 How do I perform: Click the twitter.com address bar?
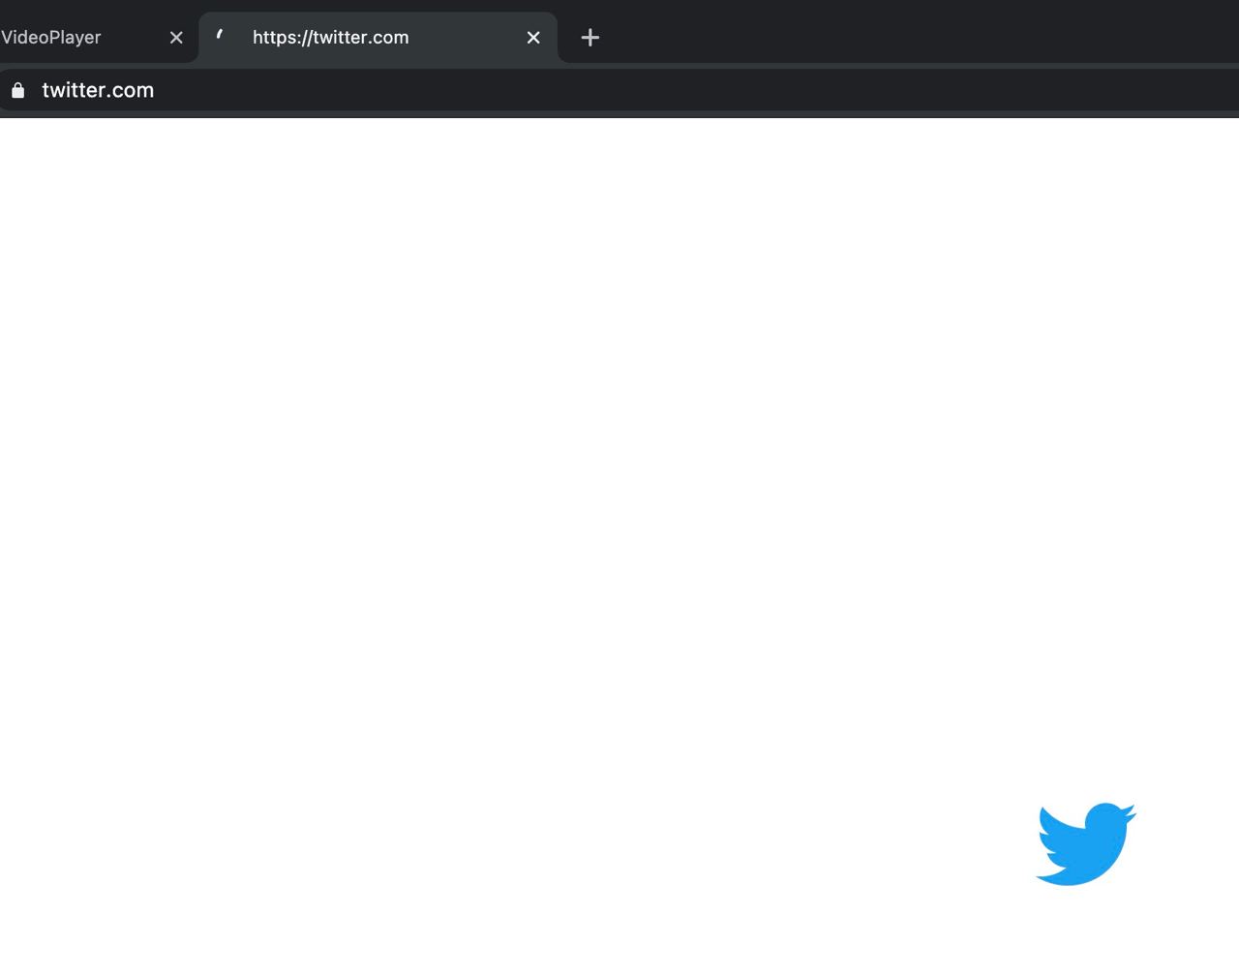click(x=619, y=90)
